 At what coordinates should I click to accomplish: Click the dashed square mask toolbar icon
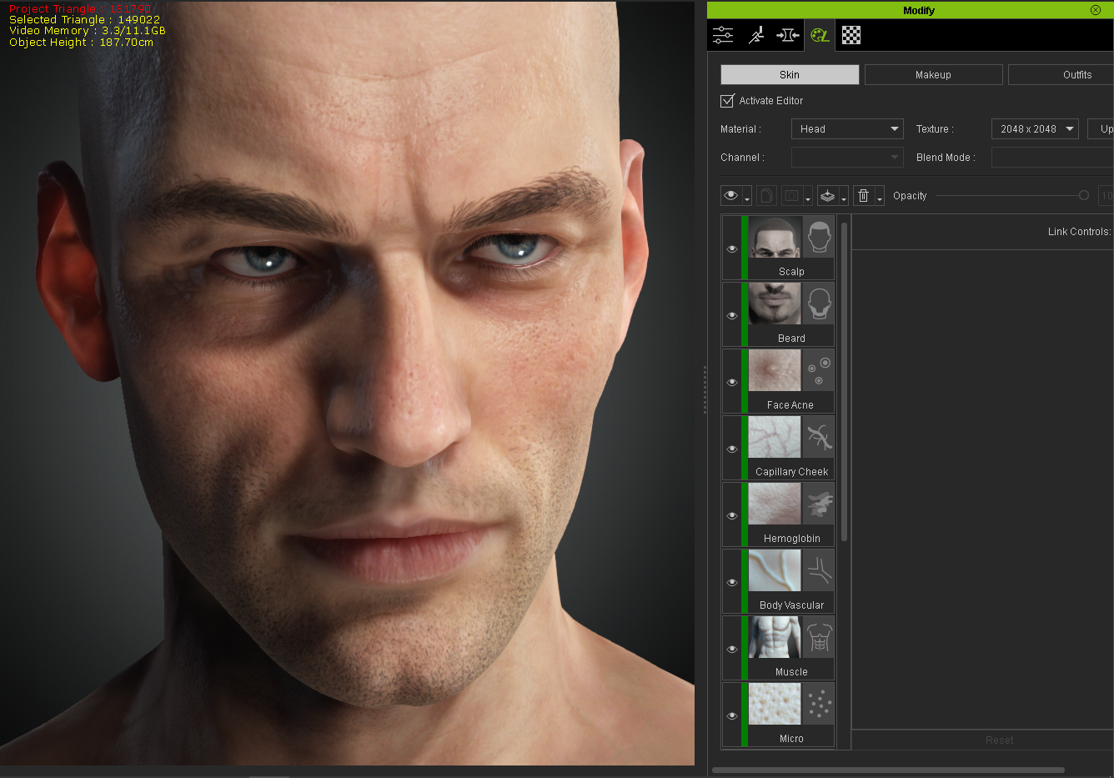[792, 196]
